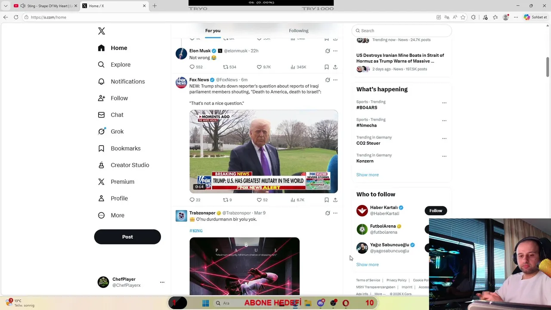The width and height of the screenshot is (551, 310).
Task: Open the #B04ARS trending topic
Action: pyautogui.click(x=367, y=108)
